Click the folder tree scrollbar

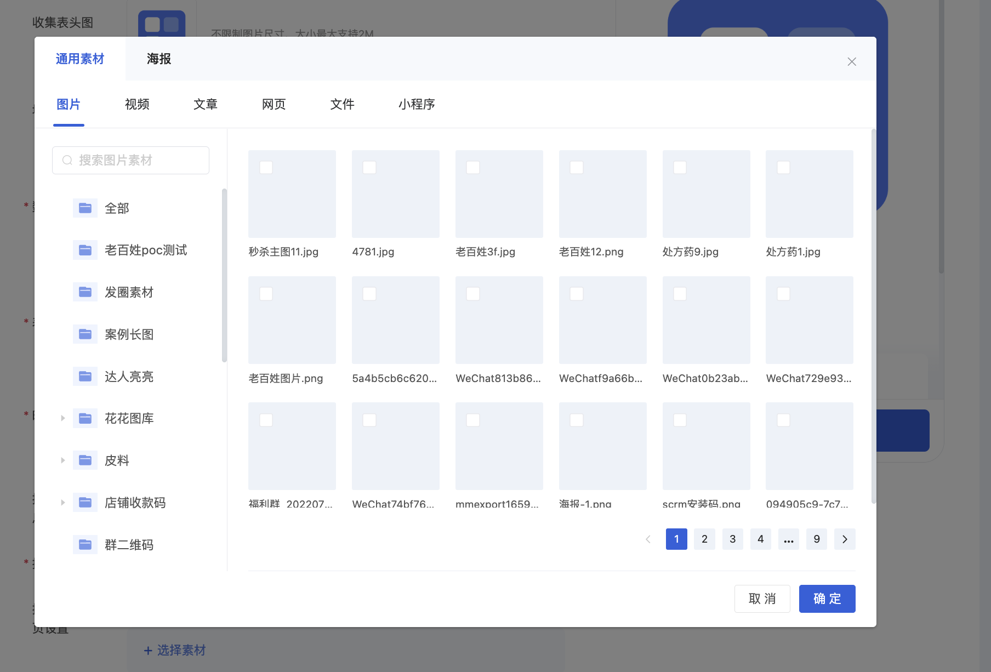[224, 275]
